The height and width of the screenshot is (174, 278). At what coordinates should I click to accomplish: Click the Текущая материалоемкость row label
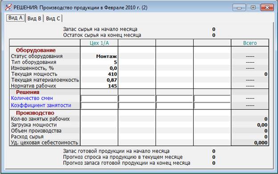tap(45, 80)
